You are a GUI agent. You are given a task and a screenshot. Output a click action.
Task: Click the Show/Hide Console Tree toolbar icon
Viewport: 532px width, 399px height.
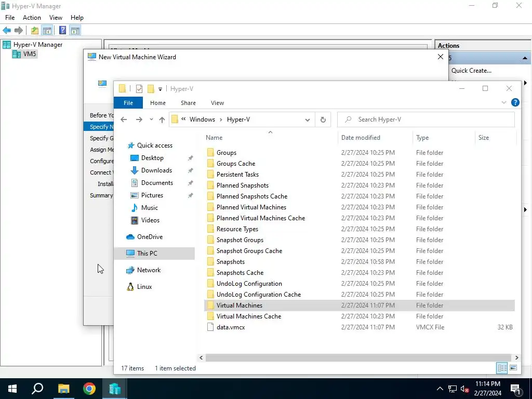[47, 31]
